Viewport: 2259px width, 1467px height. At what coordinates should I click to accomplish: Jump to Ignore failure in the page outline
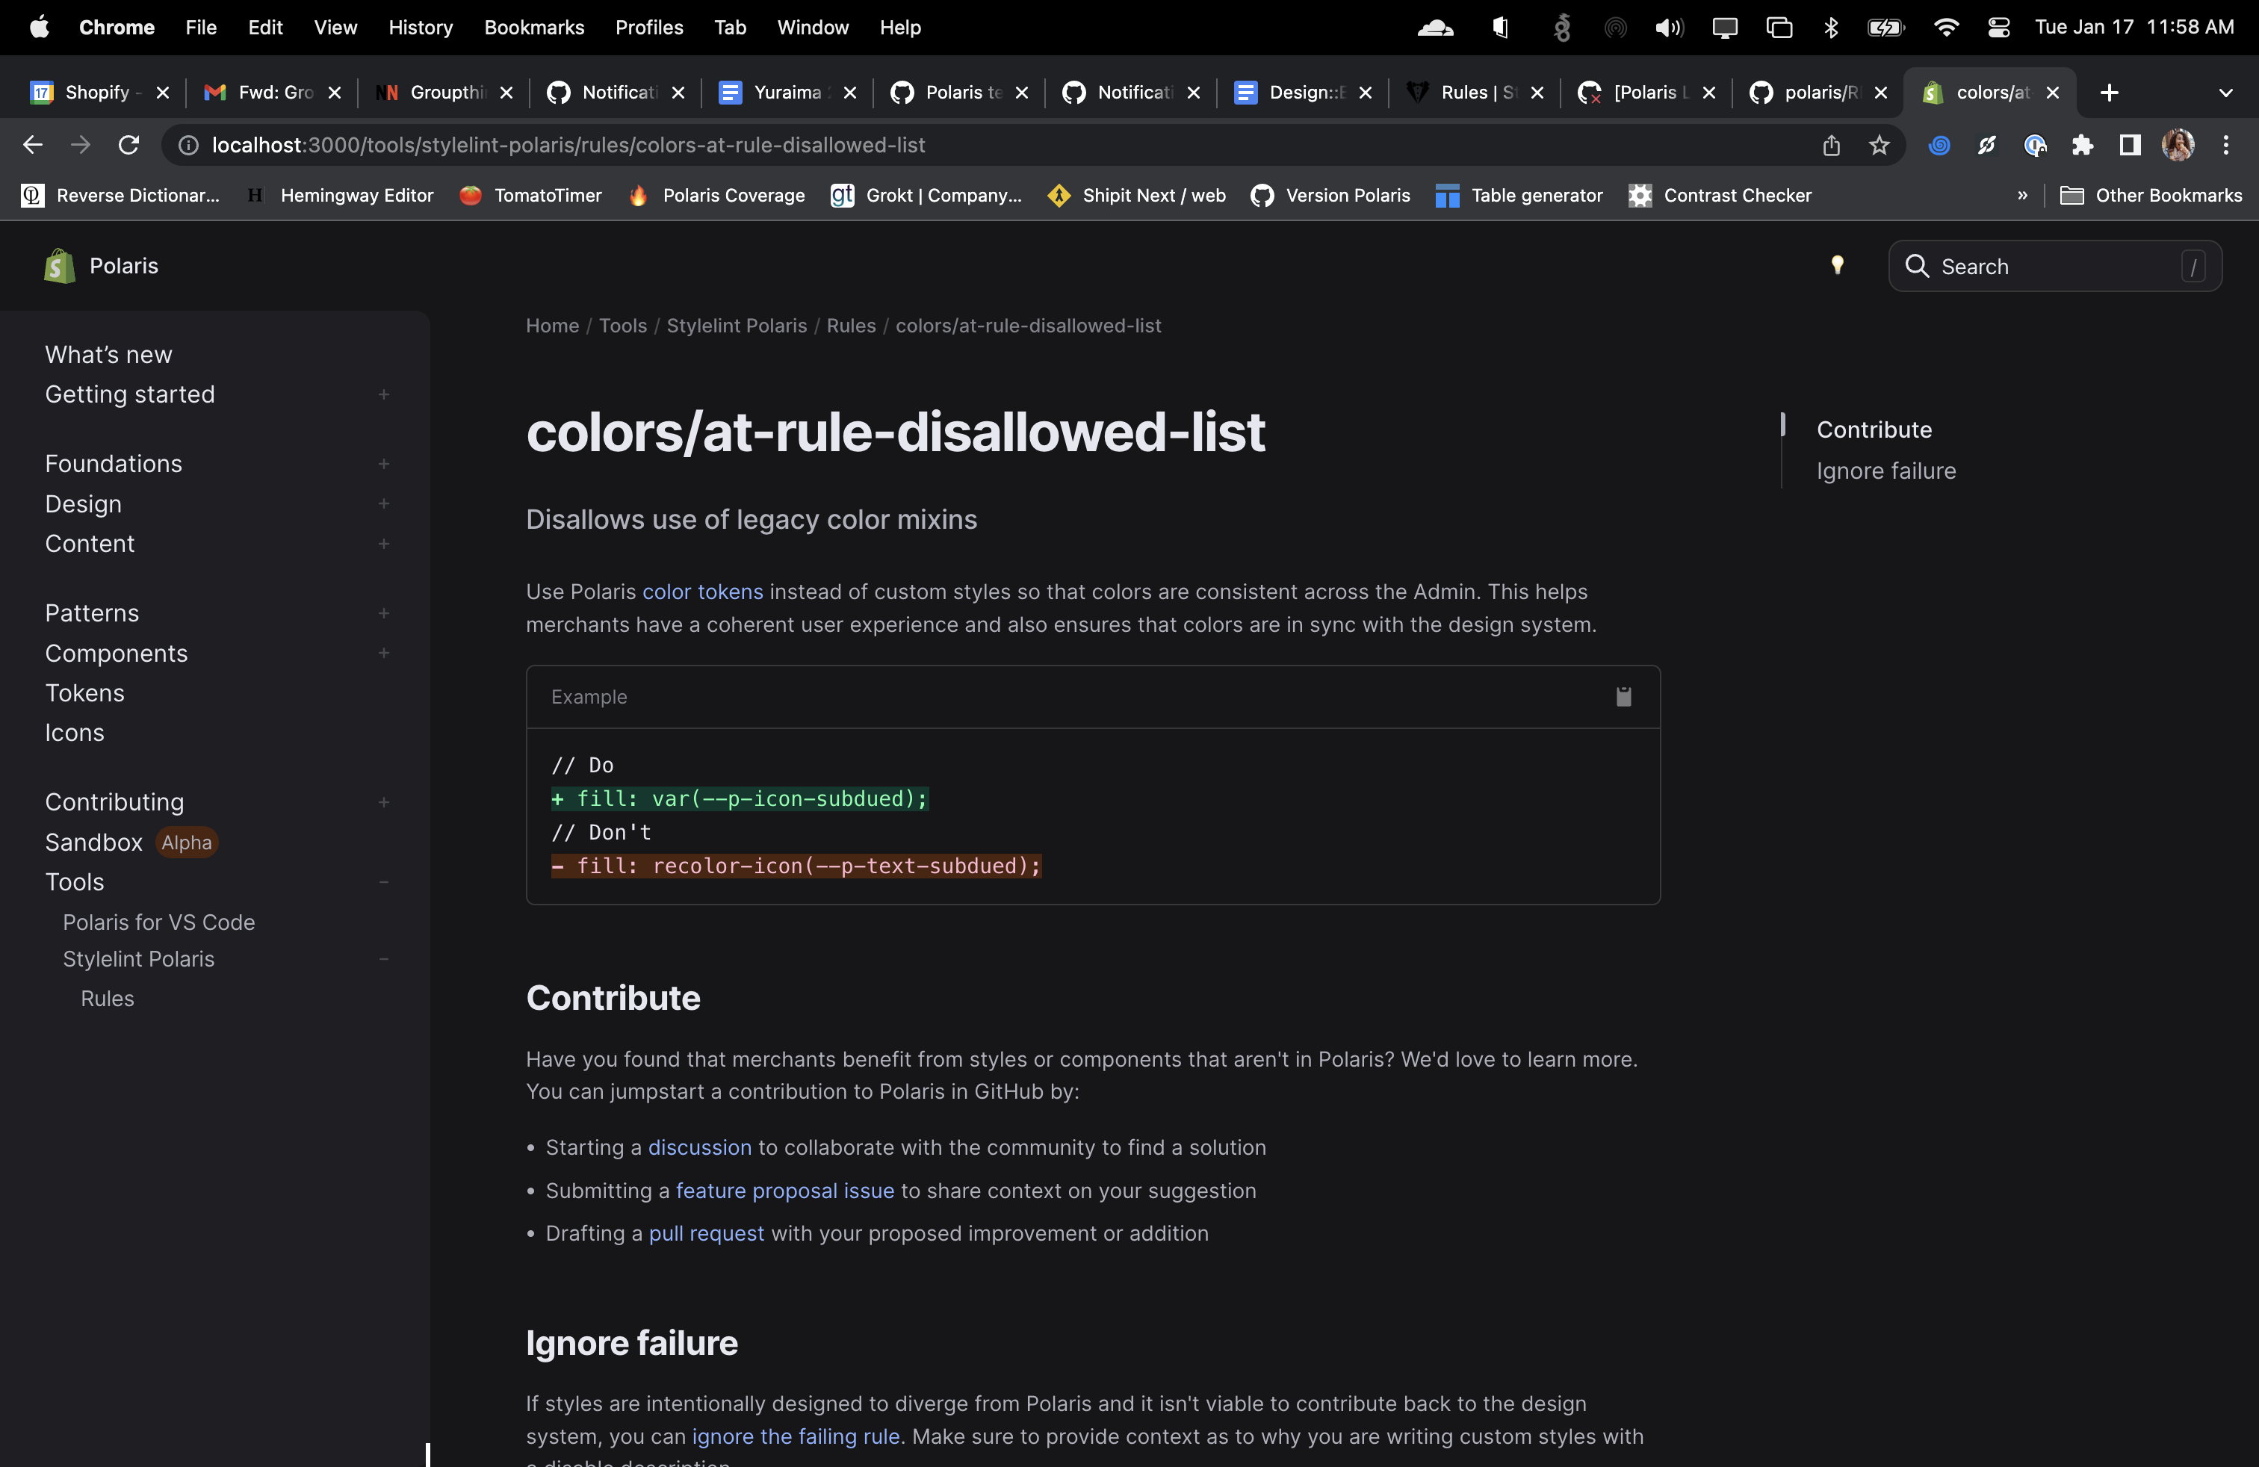click(1885, 471)
